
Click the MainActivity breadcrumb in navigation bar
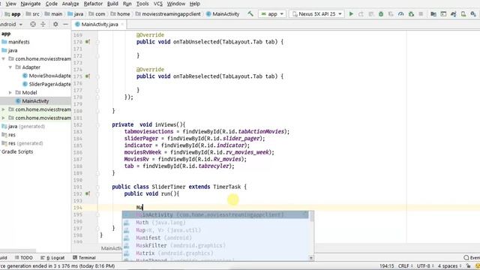pyautogui.click(x=223, y=14)
